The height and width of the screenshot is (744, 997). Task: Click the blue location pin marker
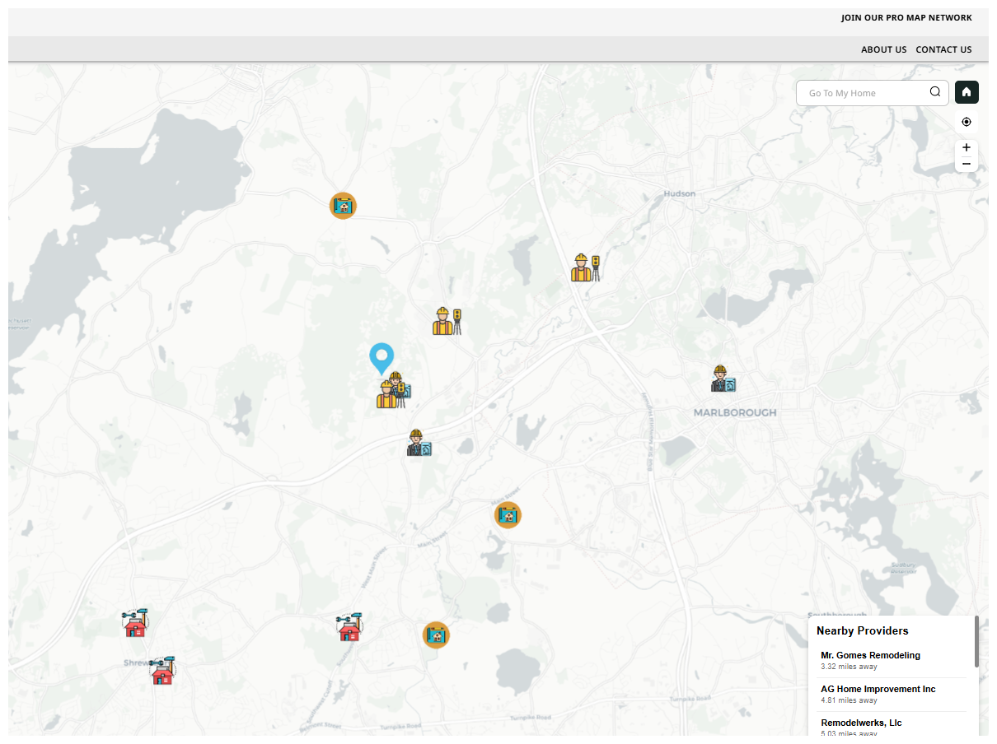(381, 358)
